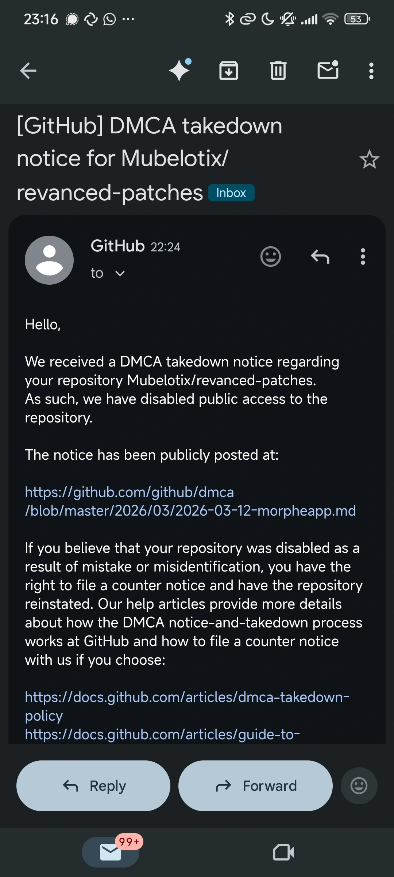394x877 pixels.
Task: Expand recipient details chevron
Action: pos(120,273)
